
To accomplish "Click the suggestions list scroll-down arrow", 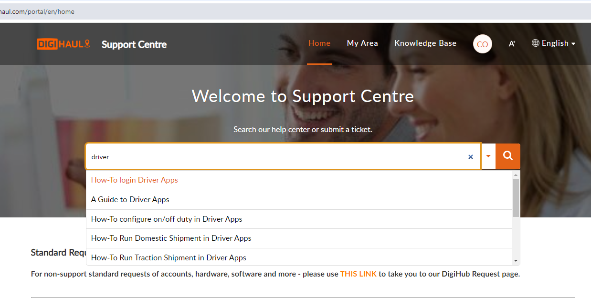I will pos(516,261).
